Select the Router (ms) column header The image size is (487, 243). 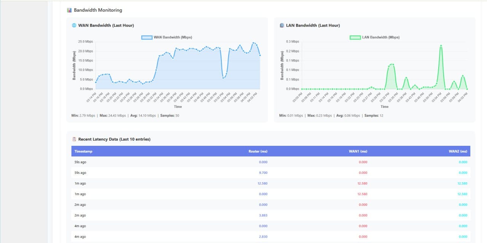[x=258, y=151]
